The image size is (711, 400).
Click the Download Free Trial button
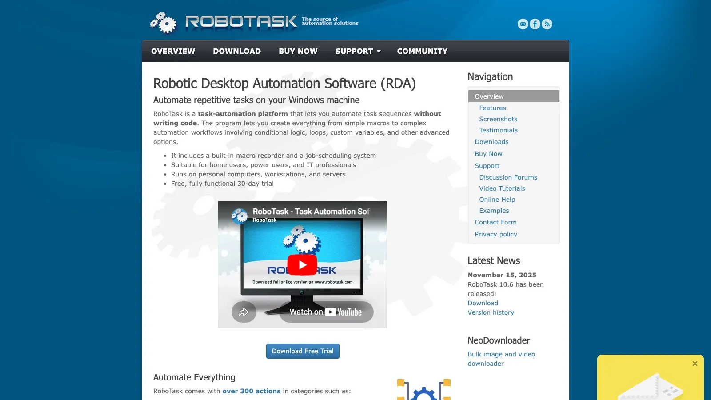click(303, 351)
